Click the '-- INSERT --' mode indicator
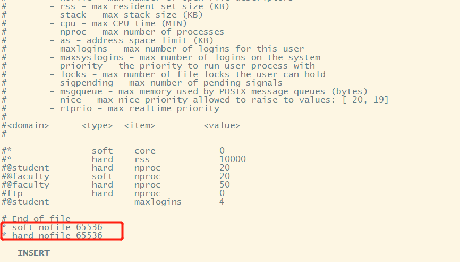This screenshot has height=263, width=460. (34, 253)
